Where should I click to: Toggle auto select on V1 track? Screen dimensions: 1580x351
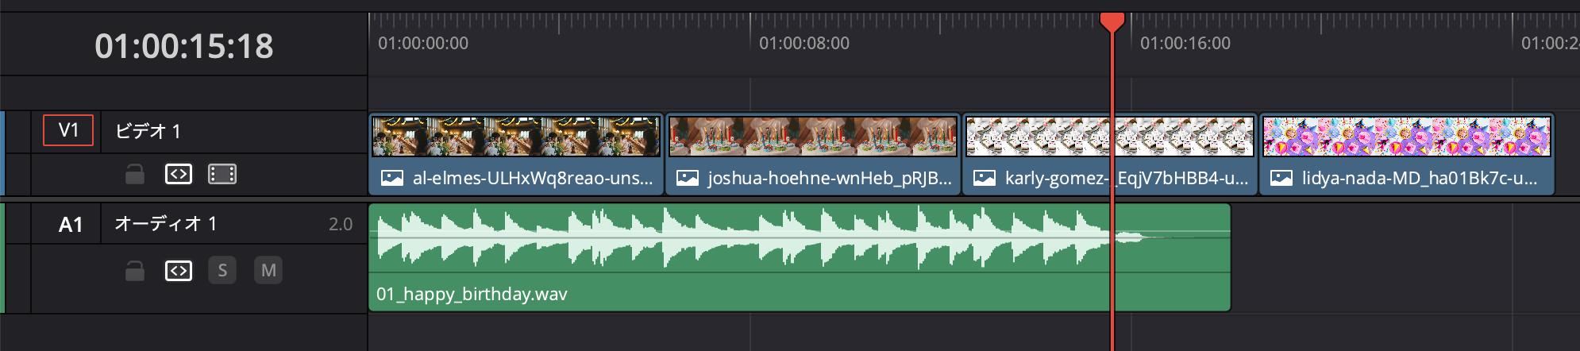[x=179, y=174]
